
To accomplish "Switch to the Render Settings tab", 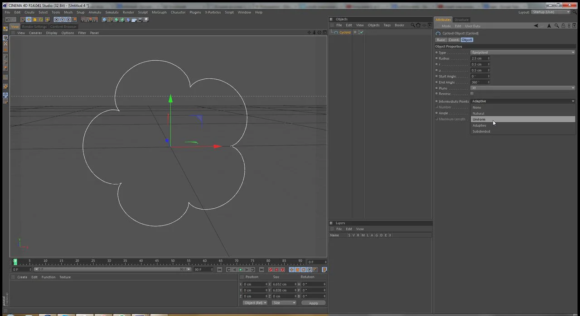I will [34, 27].
